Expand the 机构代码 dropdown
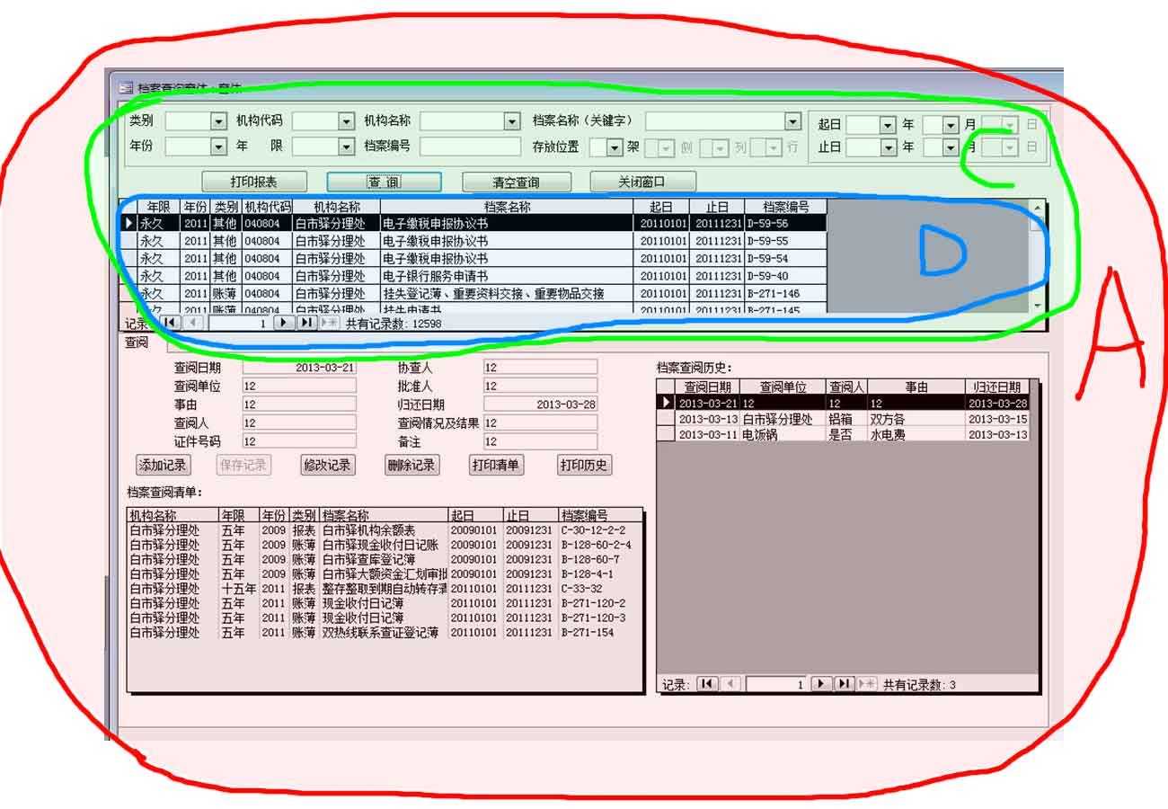Viewport: 1168px width, 809px height. 346,121
